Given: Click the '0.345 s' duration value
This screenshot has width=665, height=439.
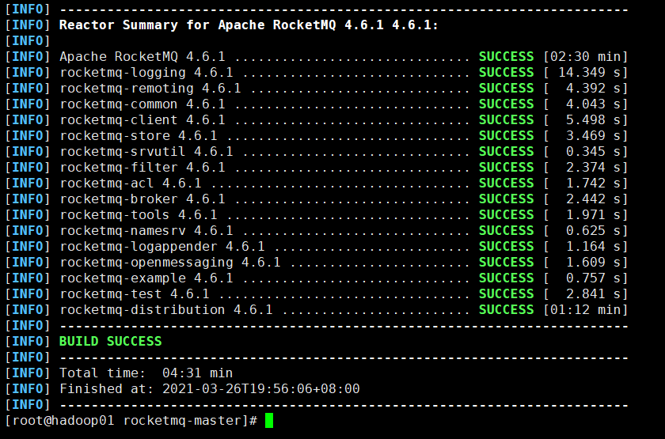Looking at the screenshot, I should click(x=593, y=152).
